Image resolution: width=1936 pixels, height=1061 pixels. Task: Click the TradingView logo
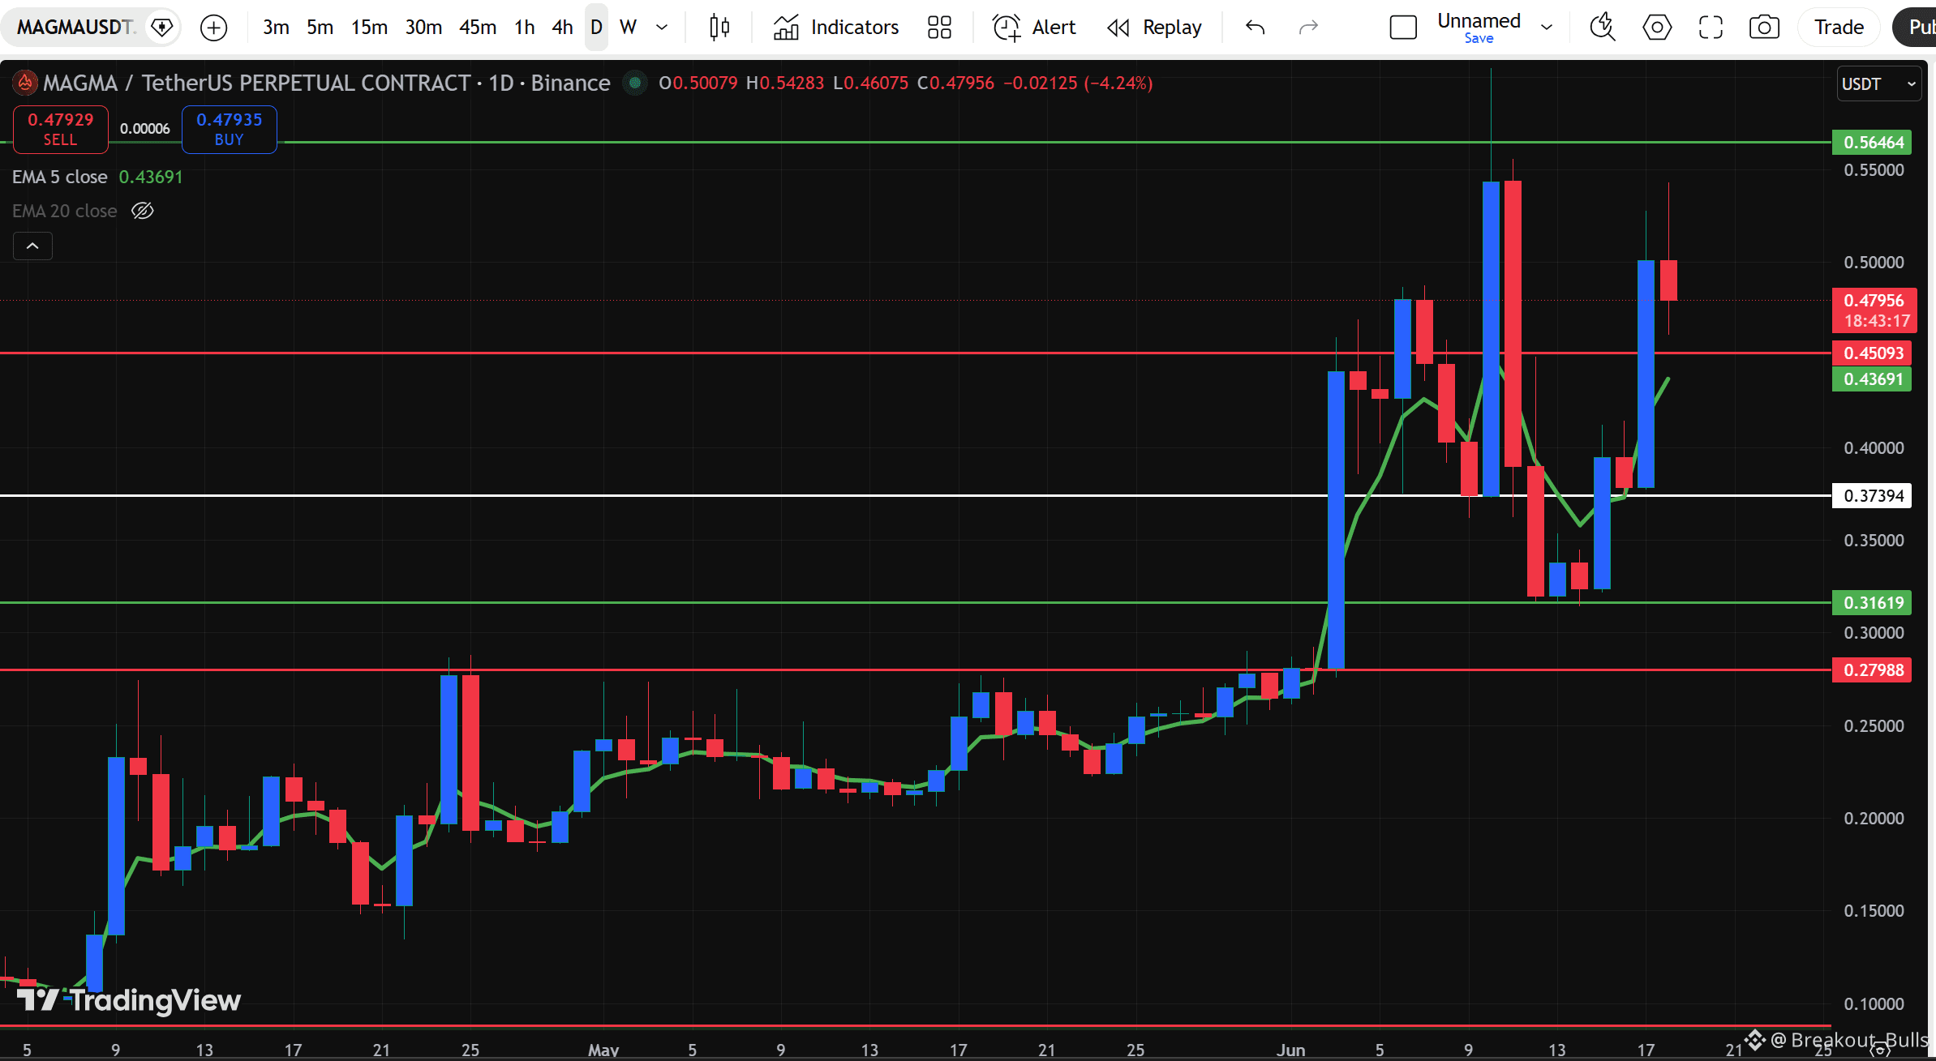(x=130, y=1000)
